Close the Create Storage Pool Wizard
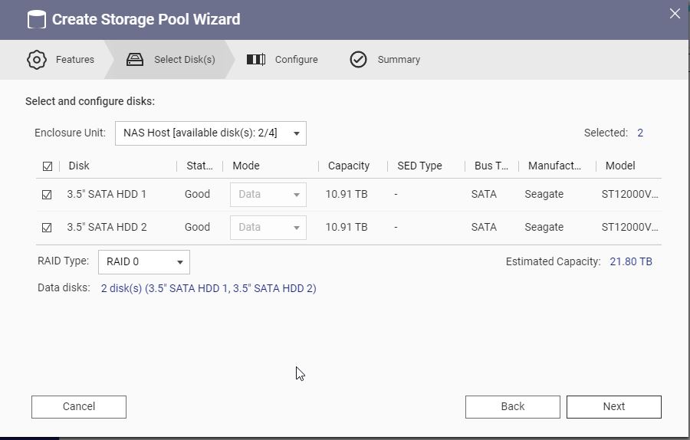The image size is (690, 440). (675, 14)
